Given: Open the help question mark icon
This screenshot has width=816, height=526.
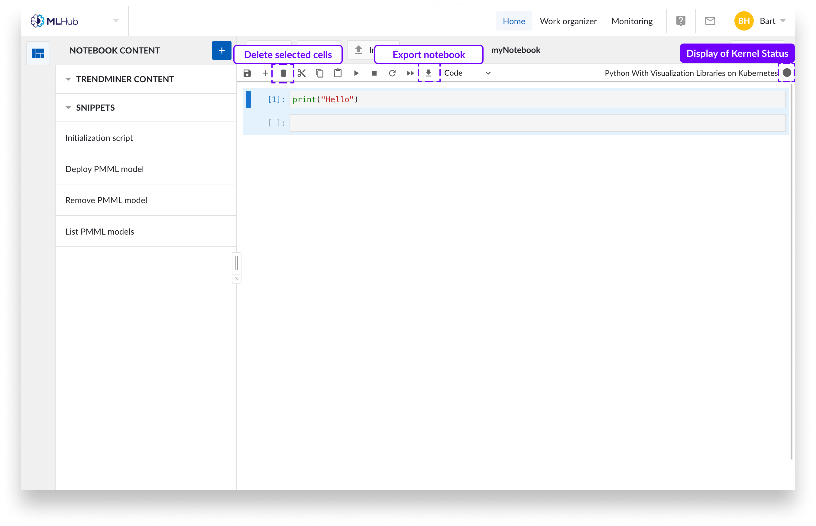Looking at the screenshot, I should point(681,21).
